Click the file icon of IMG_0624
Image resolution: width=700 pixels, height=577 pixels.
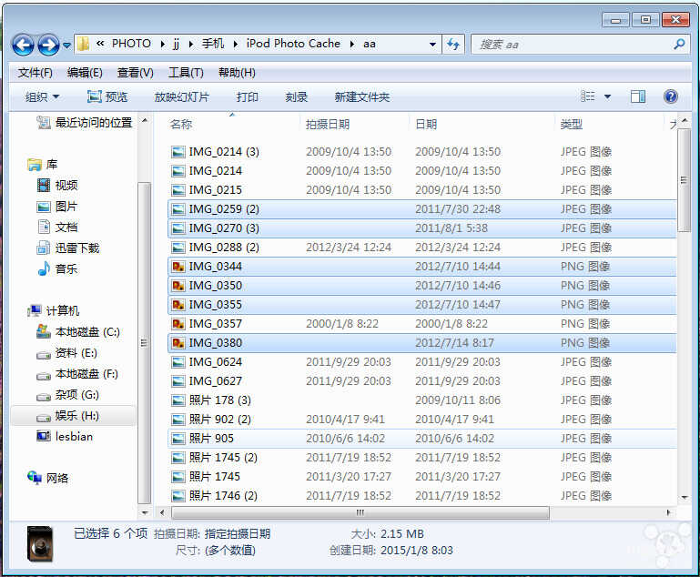pos(178,362)
